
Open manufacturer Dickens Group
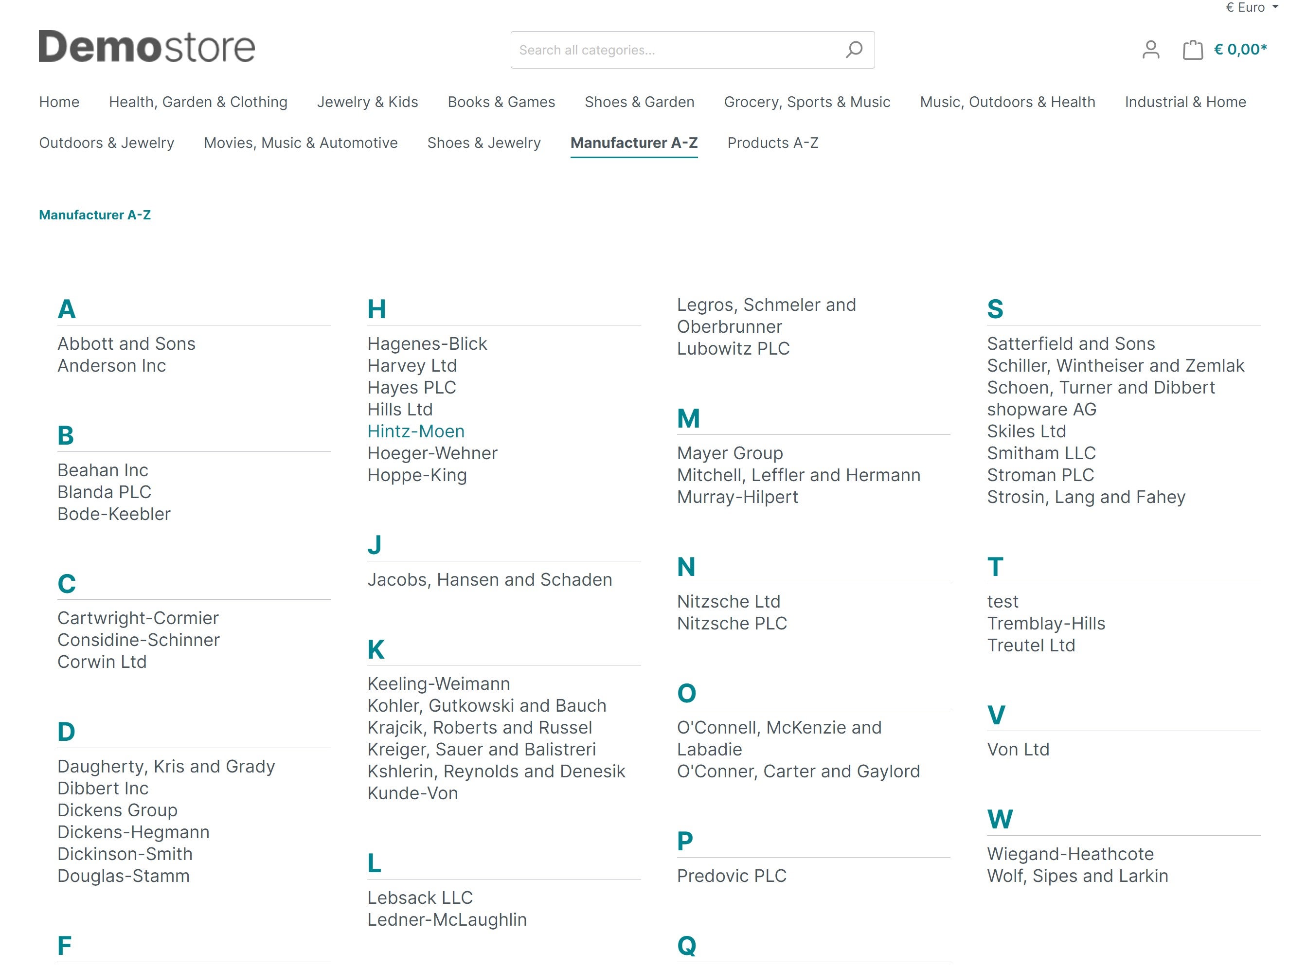coord(118,810)
